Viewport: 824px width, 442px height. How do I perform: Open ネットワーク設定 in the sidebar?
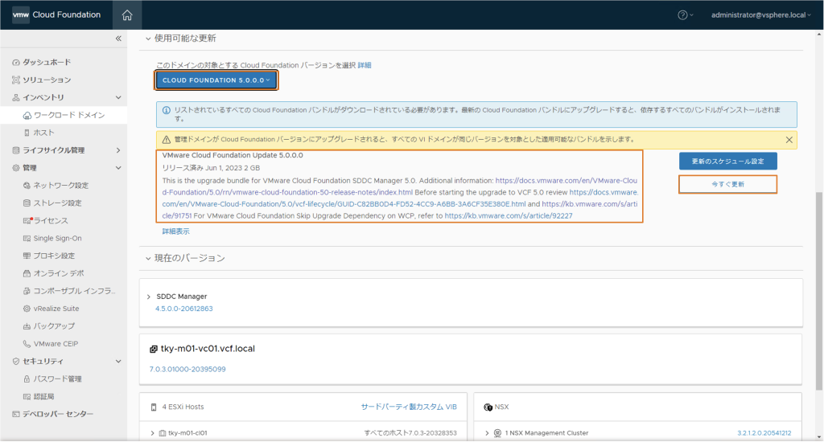(61, 186)
